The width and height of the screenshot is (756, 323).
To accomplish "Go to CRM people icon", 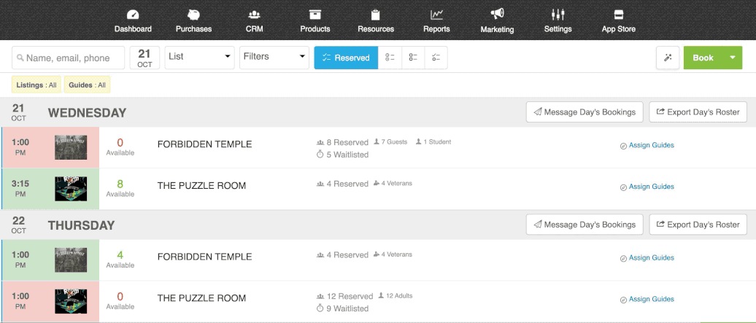I will coord(254,15).
